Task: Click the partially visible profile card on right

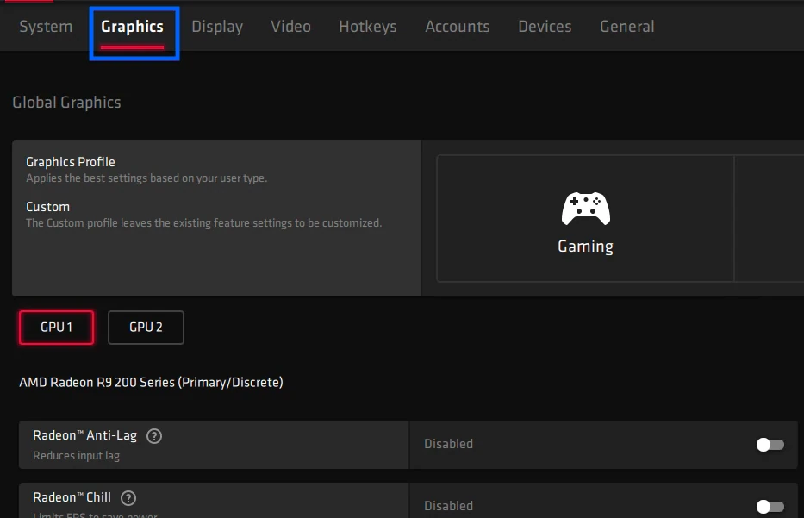Action: tap(771, 218)
